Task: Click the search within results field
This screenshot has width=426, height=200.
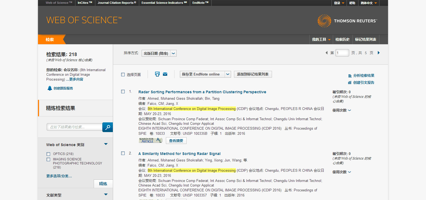Action: (75, 127)
